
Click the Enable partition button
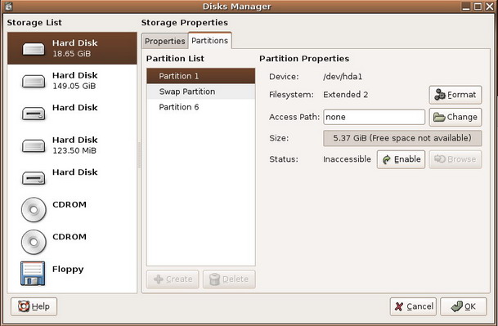pos(401,159)
